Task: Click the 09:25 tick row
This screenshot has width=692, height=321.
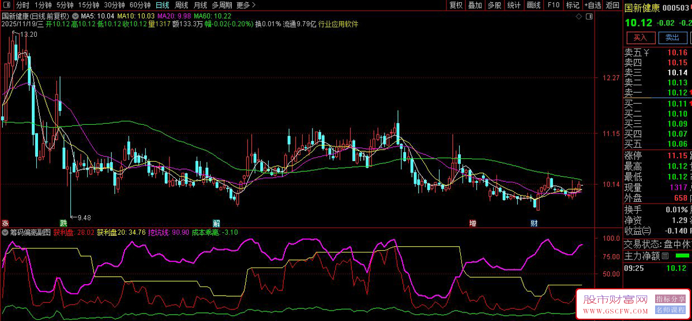Action: coord(657,267)
